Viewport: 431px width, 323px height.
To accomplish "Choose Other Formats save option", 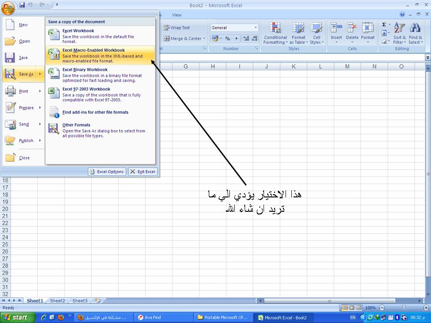I will [x=100, y=130].
